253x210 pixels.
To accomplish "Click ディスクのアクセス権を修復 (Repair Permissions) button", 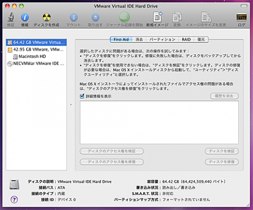I will click(112, 162).
